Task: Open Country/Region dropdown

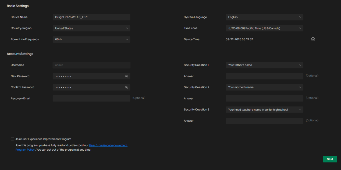Action: click(91, 28)
